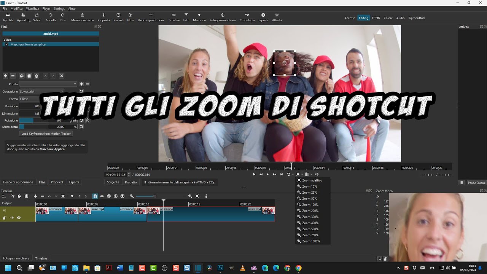Click timeline Lift up-arrow icon
Viewport: 487px width, 274px height.
[x=49, y=196]
